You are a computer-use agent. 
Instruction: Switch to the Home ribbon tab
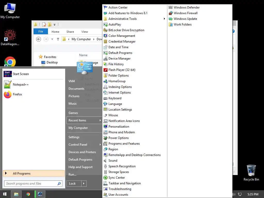point(55,32)
